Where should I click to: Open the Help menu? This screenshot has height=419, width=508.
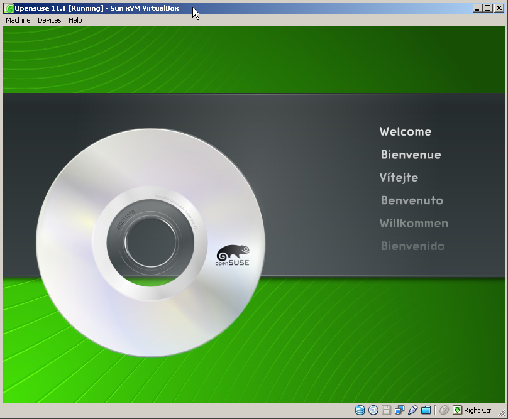tap(75, 20)
